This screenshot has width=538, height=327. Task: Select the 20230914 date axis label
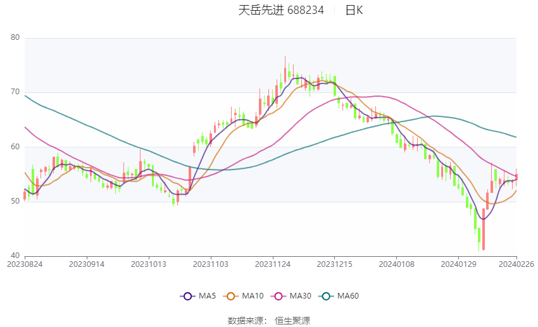[x=87, y=264]
